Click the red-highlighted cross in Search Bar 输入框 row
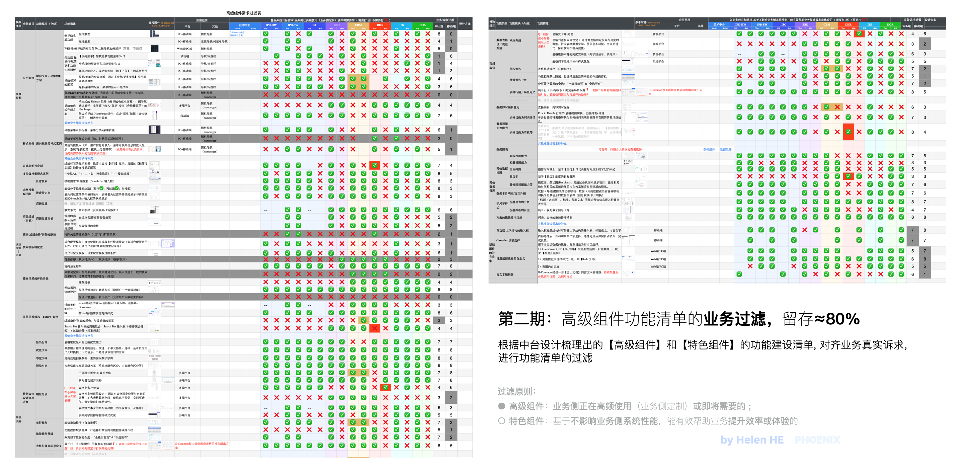Viewport: 964px width, 472px height. [x=375, y=328]
